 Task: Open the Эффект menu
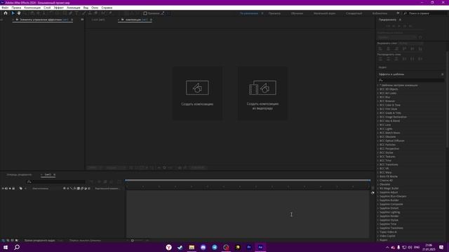(59, 8)
